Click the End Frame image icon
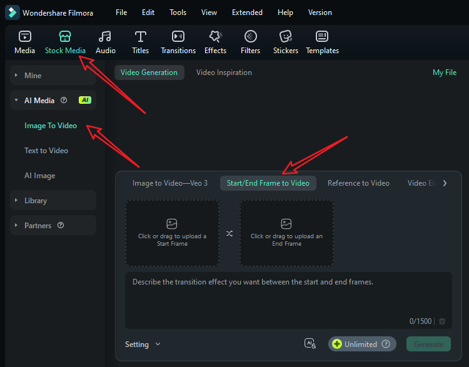This screenshot has height=367, width=469. click(286, 224)
